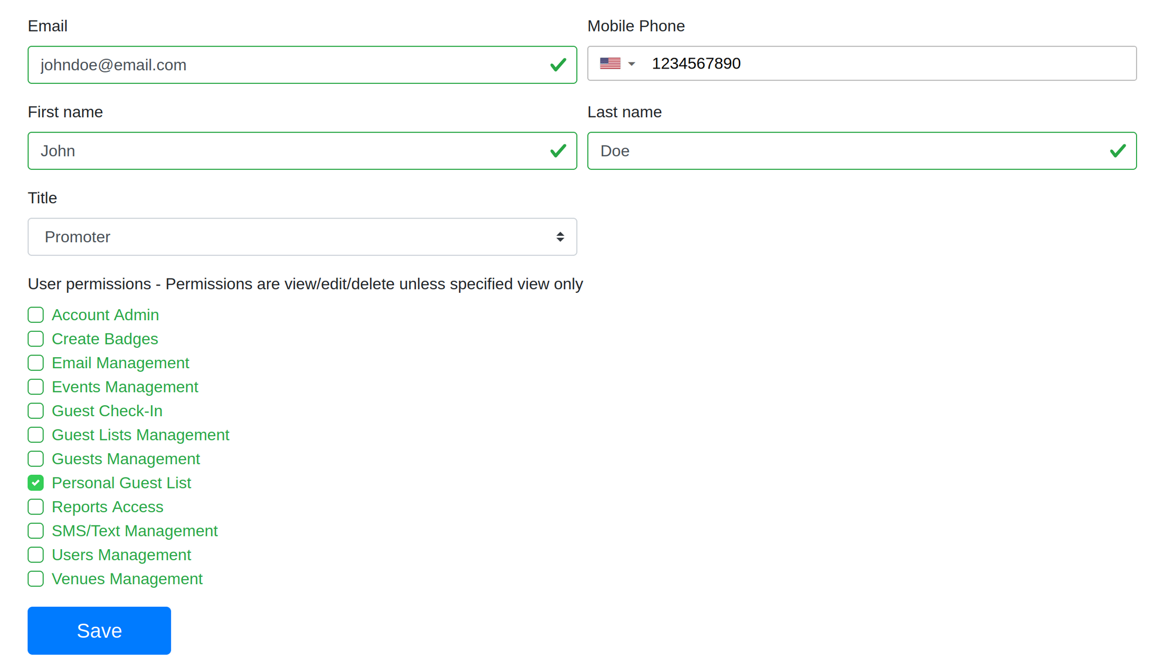The image size is (1164, 670).
Task: Enable the Account Admin permission
Action: click(x=36, y=315)
